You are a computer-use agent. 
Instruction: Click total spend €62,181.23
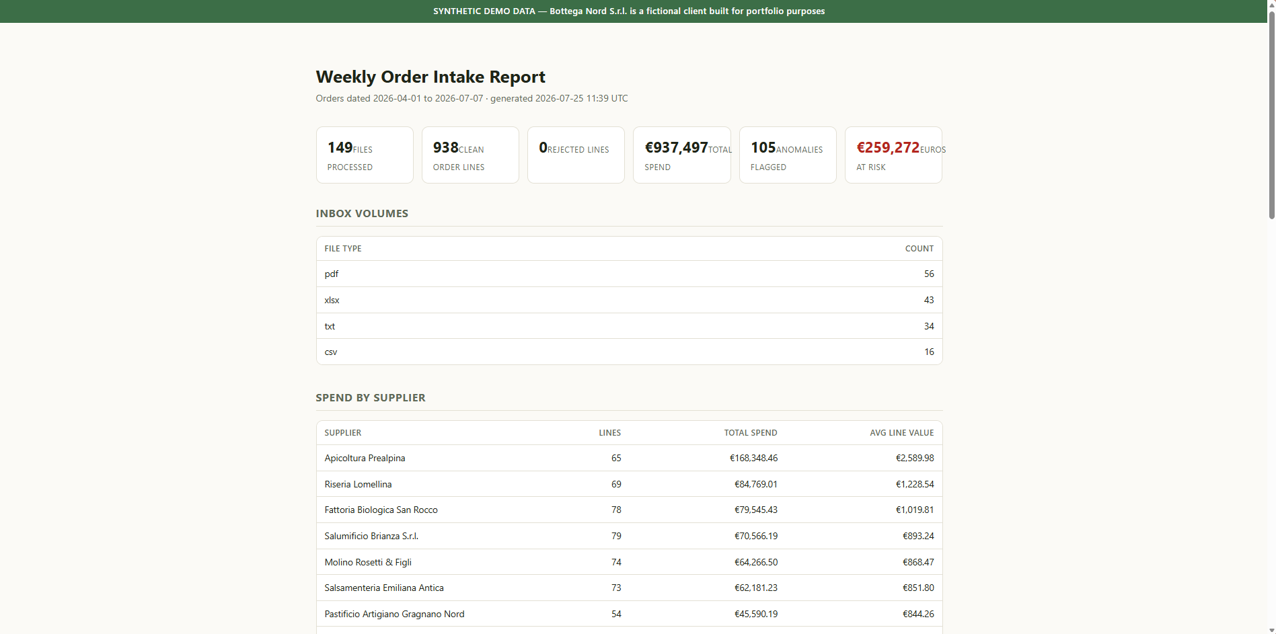click(x=756, y=588)
